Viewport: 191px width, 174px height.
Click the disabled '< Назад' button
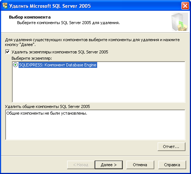coord(81,165)
